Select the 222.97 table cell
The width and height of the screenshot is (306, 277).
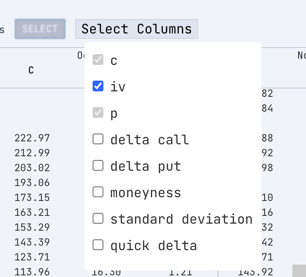point(32,138)
